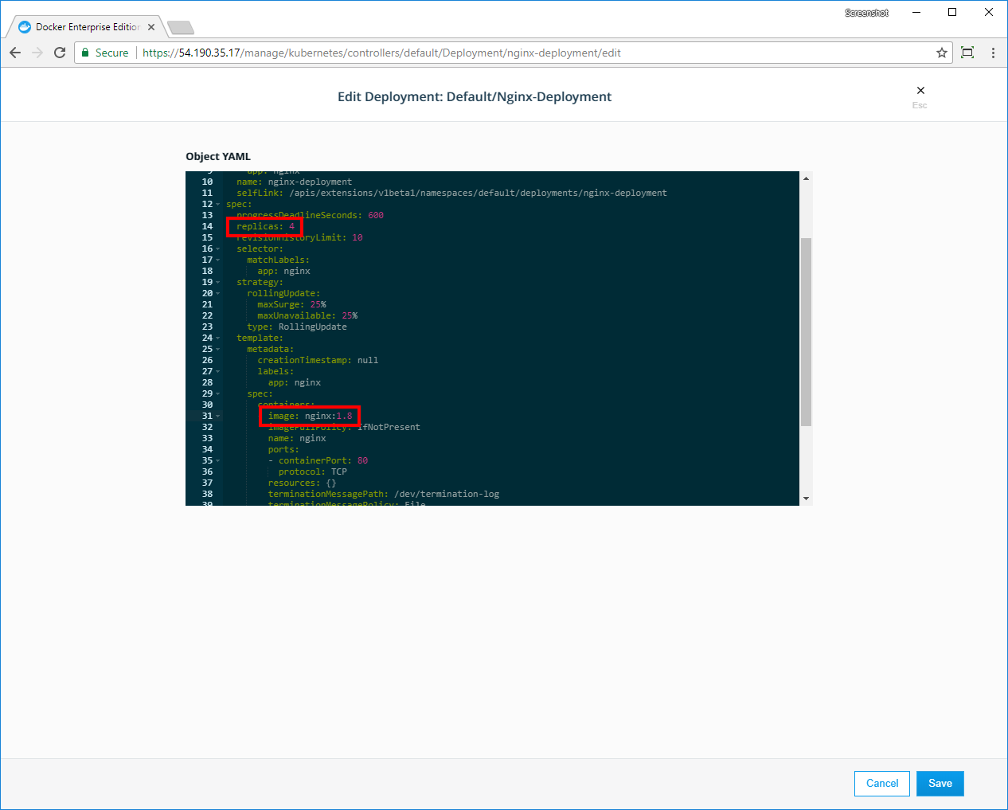Bookmark this page with the star icon
The height and width of the screenshot is (810, 1008).
pyautogui.click(x=942, y=53)
